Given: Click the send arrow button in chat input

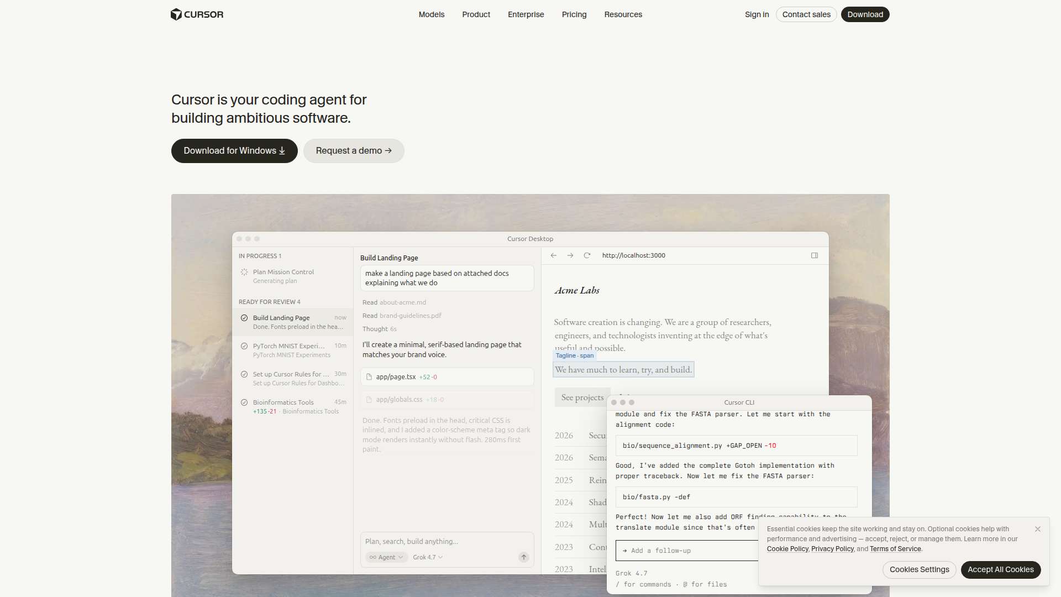Looking at the screenshot, I should point(524,557).
